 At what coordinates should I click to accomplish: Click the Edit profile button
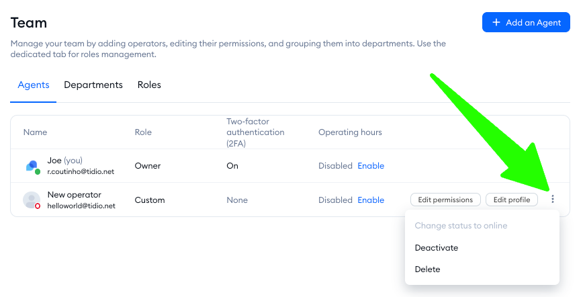[512, 200]
